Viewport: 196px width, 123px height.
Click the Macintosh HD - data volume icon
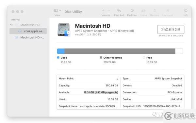click(x=16, y=37)
